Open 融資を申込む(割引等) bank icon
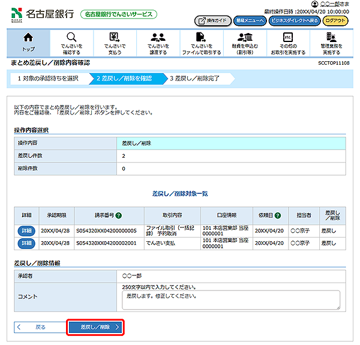The width and height of the screenshot is (360, 345). click(244, 37)
